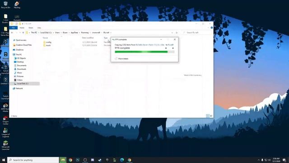This screenshot has width=289, height=163.
Task: Cancel the copy with the X icon beside pause
Action: coord(173,48)
